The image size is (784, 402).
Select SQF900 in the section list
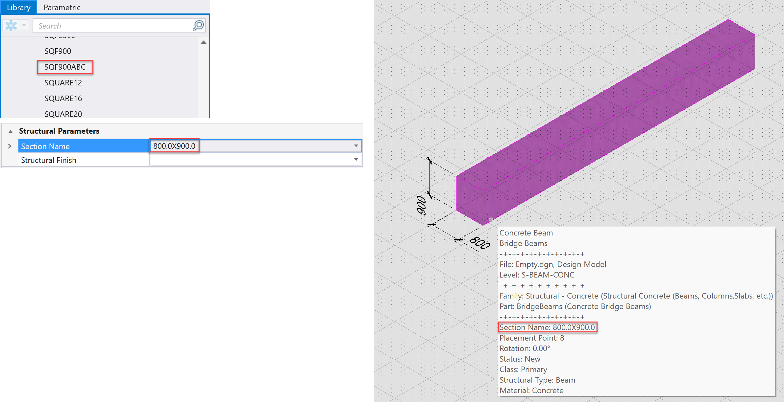(58, 51)
